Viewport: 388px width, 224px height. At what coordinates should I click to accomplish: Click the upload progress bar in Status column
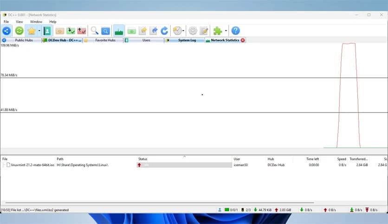(x=184, y=165)
